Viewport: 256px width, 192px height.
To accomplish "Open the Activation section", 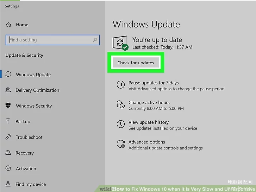I will pyautogui.click(x=26, y=168).
